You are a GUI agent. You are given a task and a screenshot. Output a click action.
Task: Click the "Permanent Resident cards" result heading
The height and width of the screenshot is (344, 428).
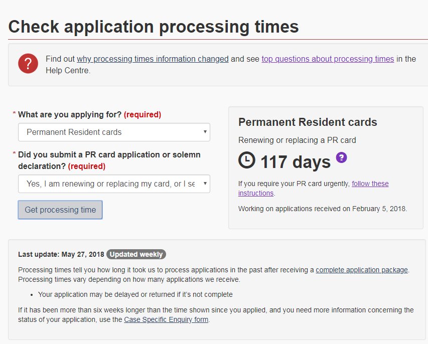click(x=308, y=122)
